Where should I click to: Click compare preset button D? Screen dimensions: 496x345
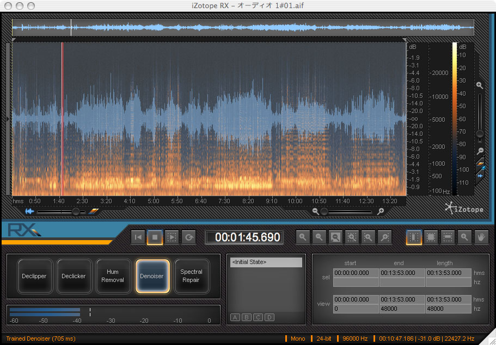269,317
